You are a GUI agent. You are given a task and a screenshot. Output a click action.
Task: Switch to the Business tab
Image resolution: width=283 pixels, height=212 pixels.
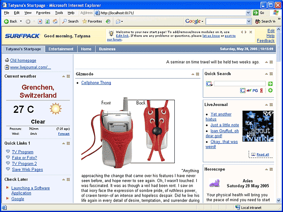tap(107, 49)
